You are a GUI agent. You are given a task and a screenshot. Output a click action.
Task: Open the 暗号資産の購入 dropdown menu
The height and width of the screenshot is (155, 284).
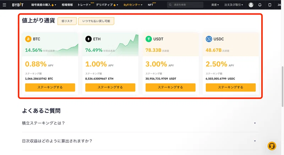point(44,5)
